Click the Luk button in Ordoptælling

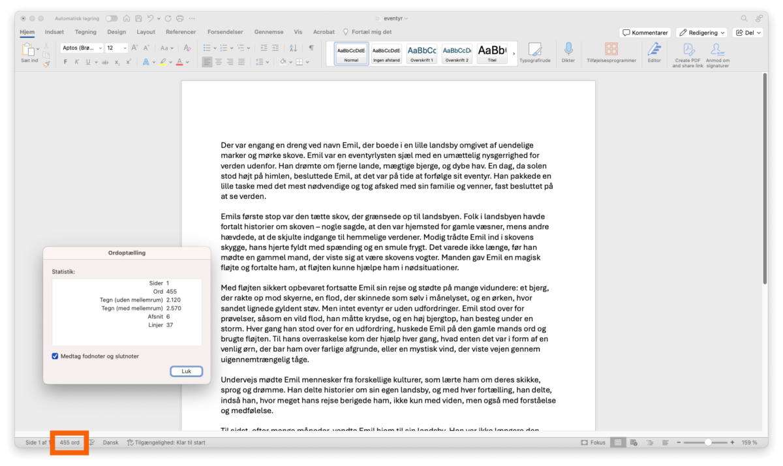187,371
